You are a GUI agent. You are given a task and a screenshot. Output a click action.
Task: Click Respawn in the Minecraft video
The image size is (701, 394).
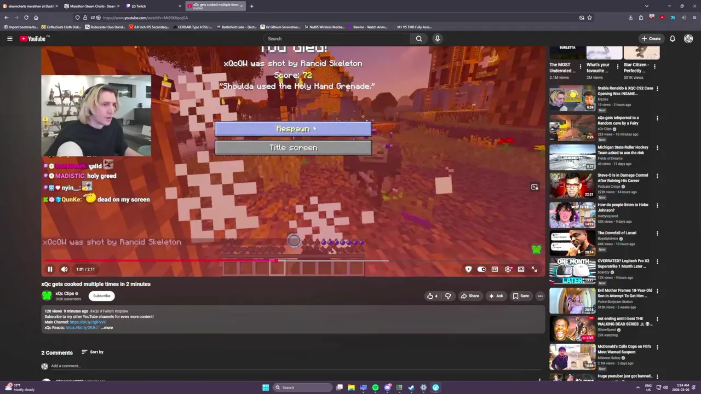pyautogui.click(x=293, y=129)
